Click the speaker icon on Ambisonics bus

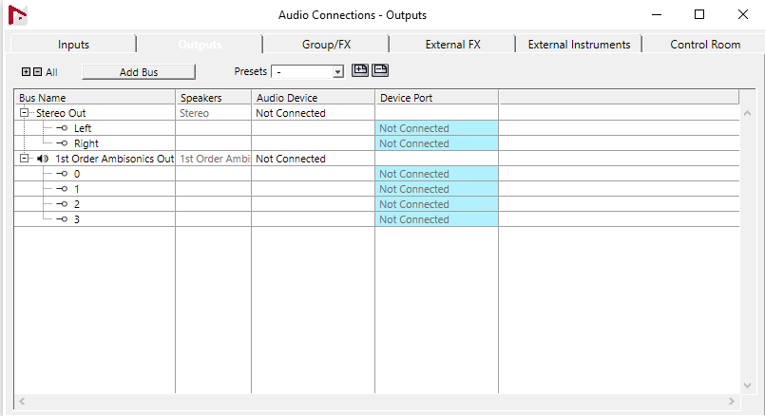(42, 159)
